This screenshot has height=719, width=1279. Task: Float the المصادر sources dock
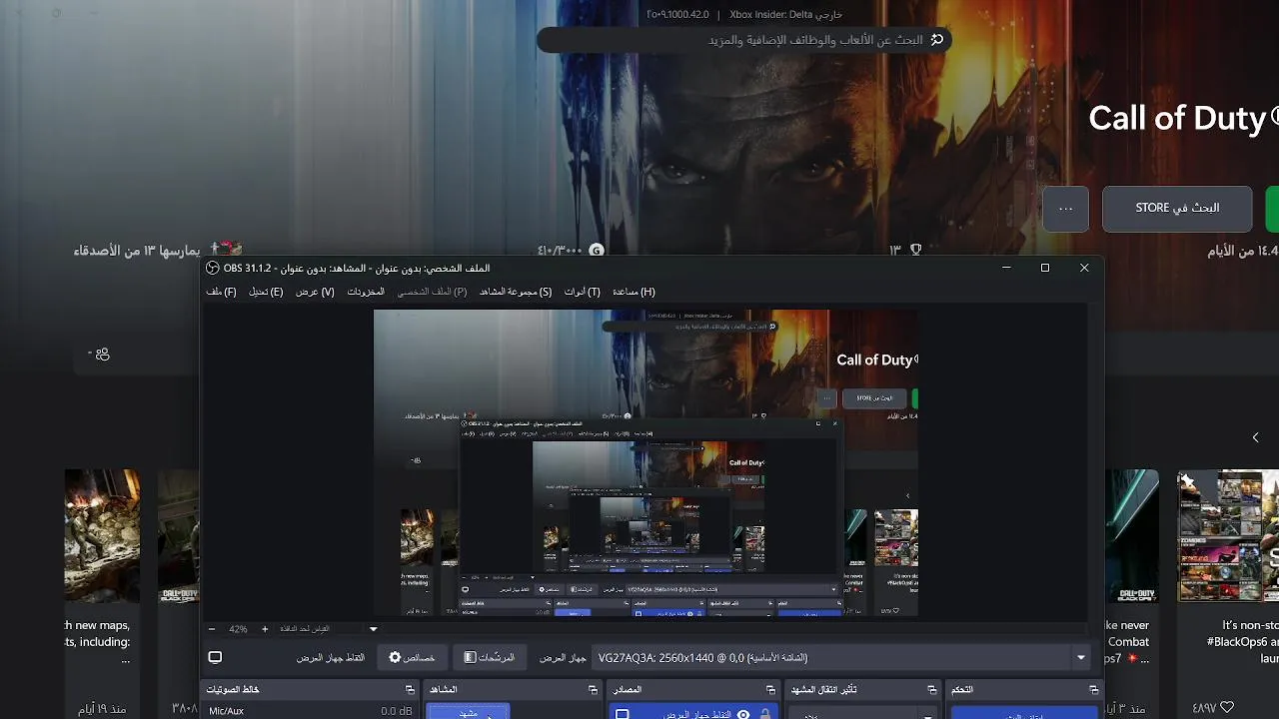tap(770, 690)
